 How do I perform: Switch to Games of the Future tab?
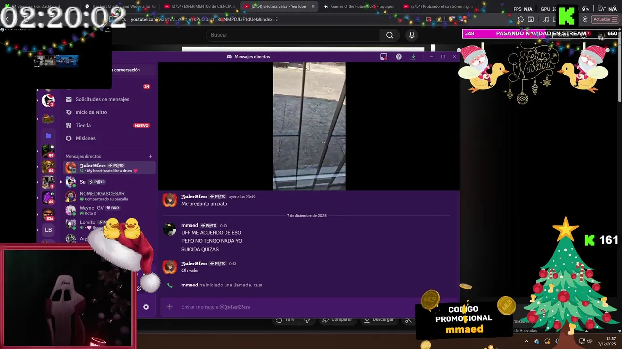coord(360,6)
